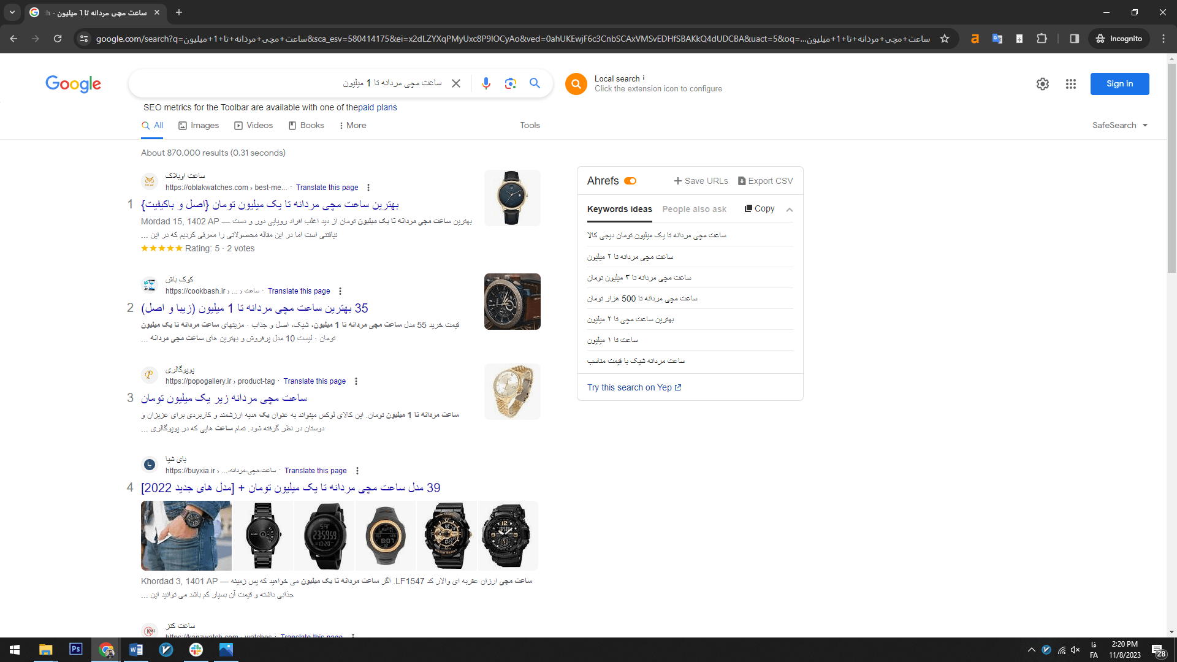Click the wrist watch photo in buyxia result
The height and width of the screenshot is (662, 1177).
186,536
